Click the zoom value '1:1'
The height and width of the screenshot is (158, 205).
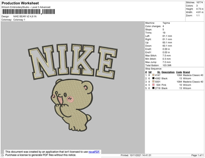[198, 16]
